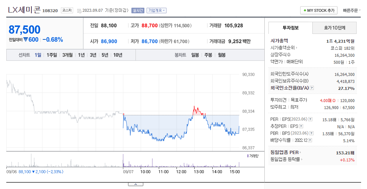This screenshot has height=189, width=367.
Task: Click the 실시간 badge
Action: click(138, 11)
